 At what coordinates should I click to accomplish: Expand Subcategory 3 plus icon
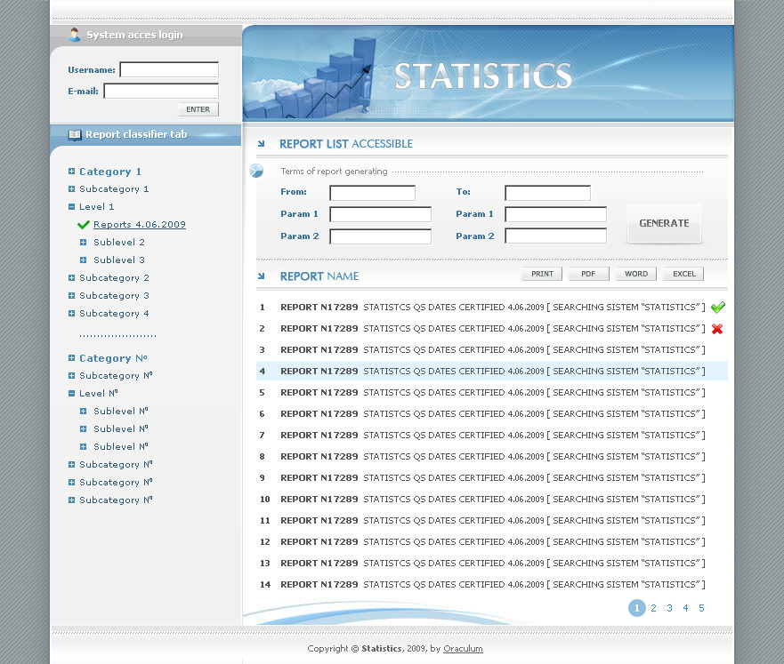point(71,295)
